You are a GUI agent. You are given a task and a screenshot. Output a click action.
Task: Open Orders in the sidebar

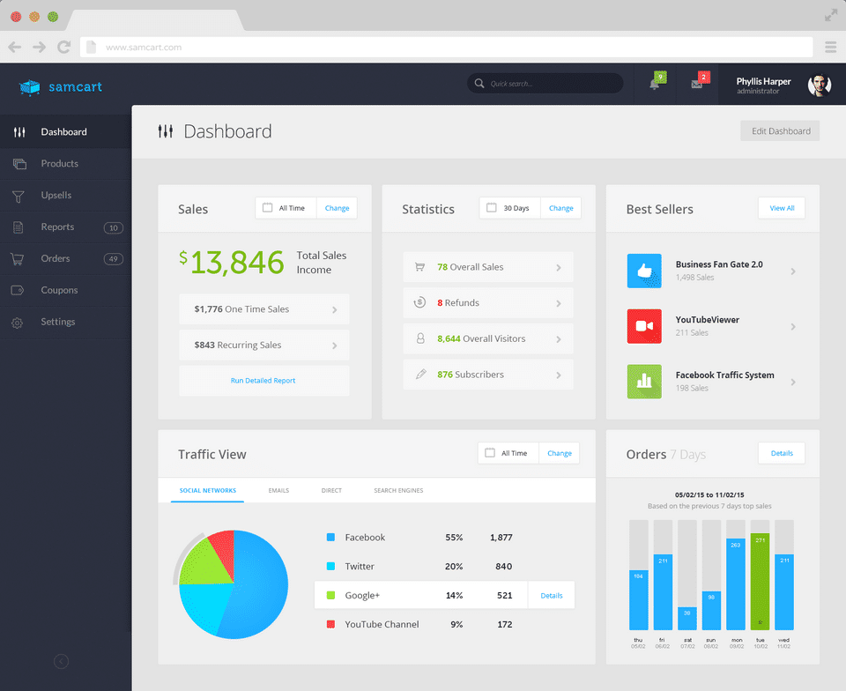tap(65, 259)
